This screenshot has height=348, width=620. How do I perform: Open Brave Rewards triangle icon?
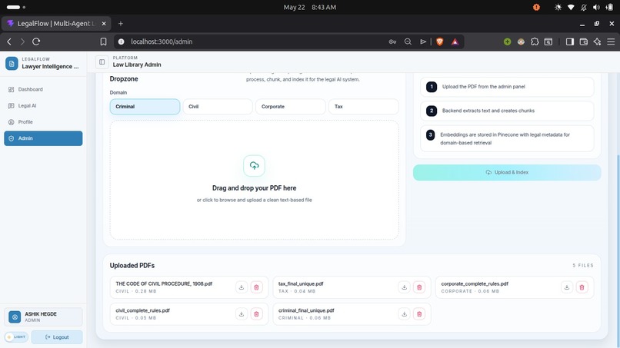(455, 41)
